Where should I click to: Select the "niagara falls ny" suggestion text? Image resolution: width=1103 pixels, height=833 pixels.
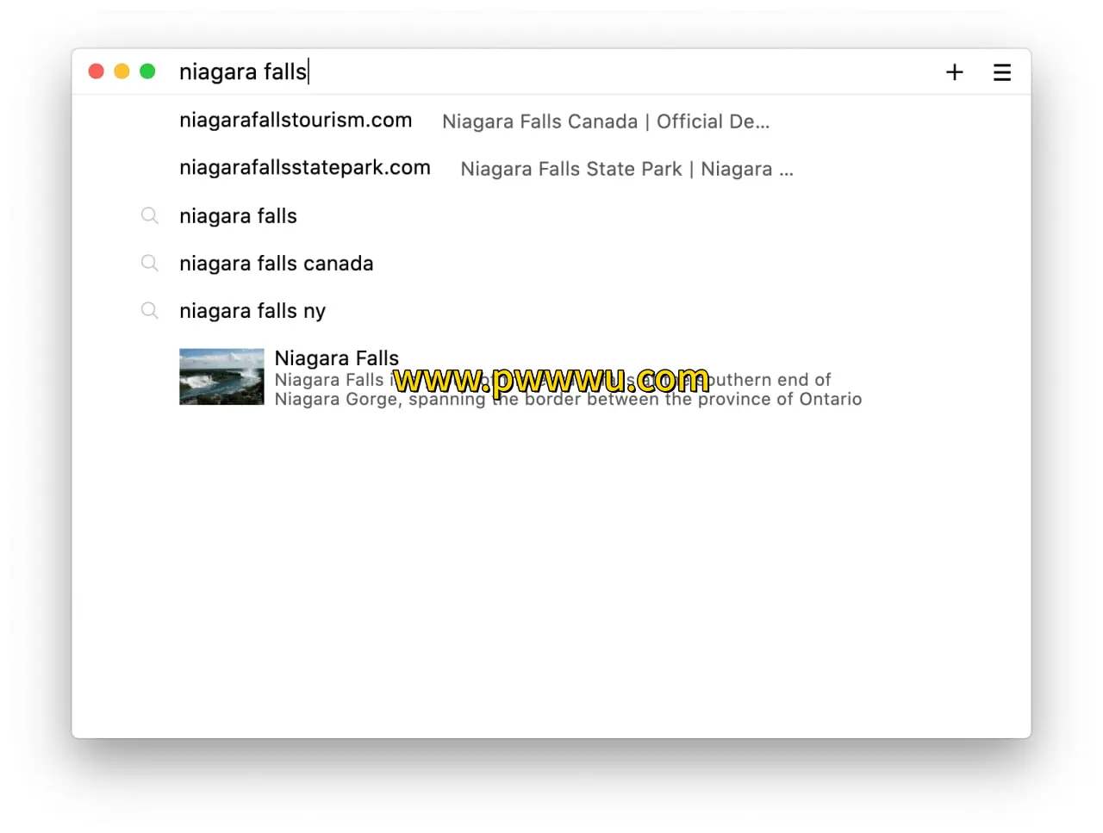point(252,311)
